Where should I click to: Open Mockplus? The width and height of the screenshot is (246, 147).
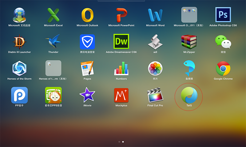click(x=121, y=95)
